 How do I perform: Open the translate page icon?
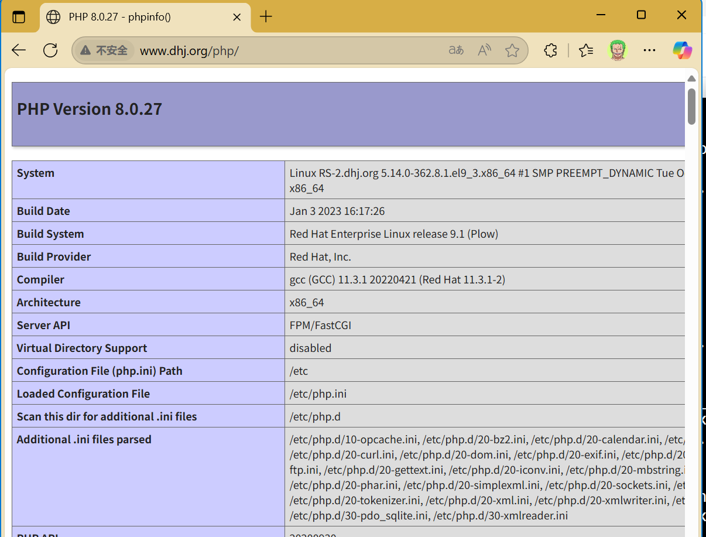[x=456, y=50]
